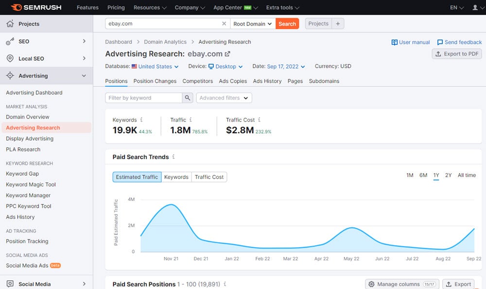The image size is (486, 289).
Task: Switch to the Ads Copies tab
Action: coord(233,81)
